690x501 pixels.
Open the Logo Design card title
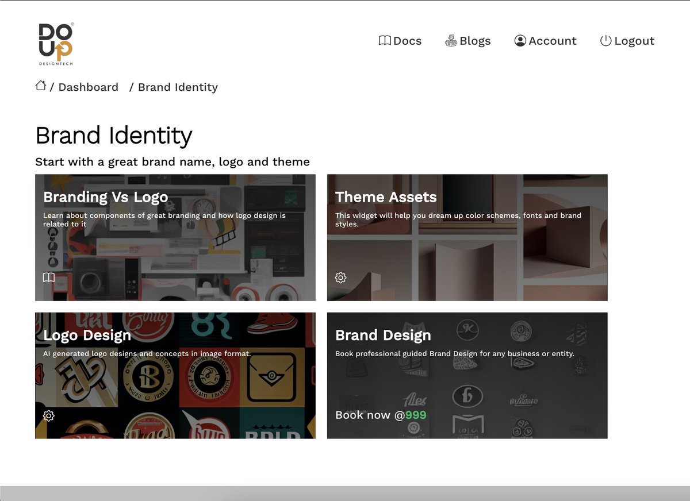pyautogui.click(x=87, y=336)
